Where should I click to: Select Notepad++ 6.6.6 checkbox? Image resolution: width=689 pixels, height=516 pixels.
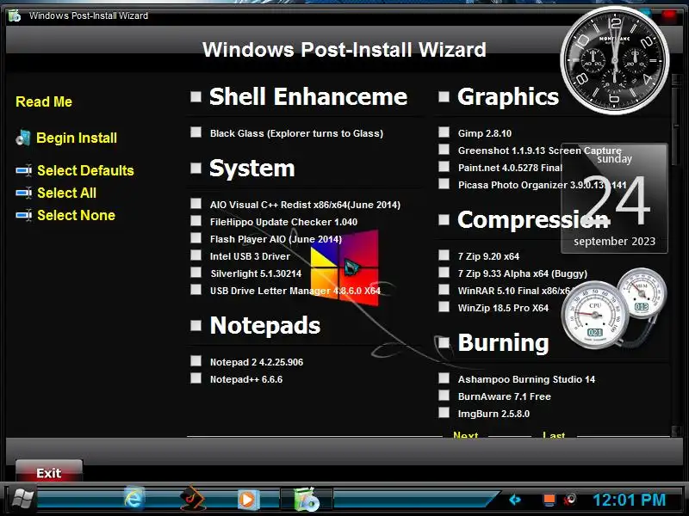point(196,378)
